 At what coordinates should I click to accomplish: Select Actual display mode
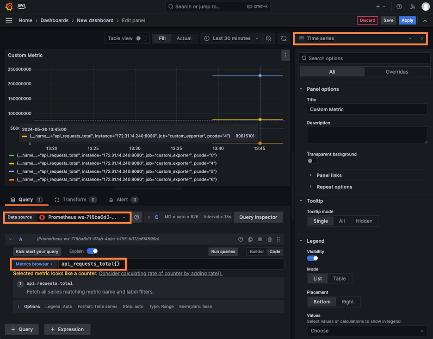click(184, 38)
